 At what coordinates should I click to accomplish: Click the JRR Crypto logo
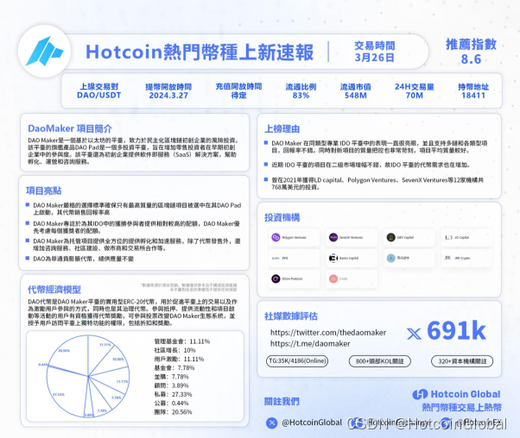click(x=448, y=258)
